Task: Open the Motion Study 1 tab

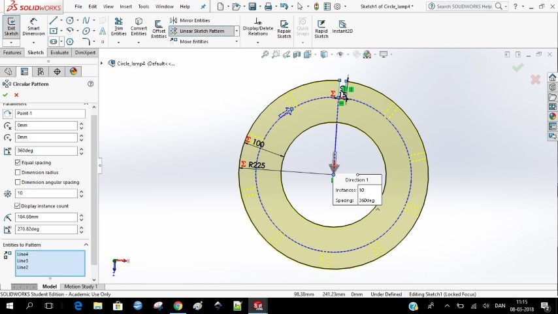Action: 80,287
